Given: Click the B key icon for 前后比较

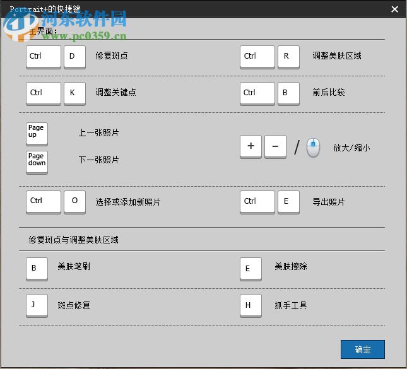Looking at the screenshot, I should (x=288, y=94).
